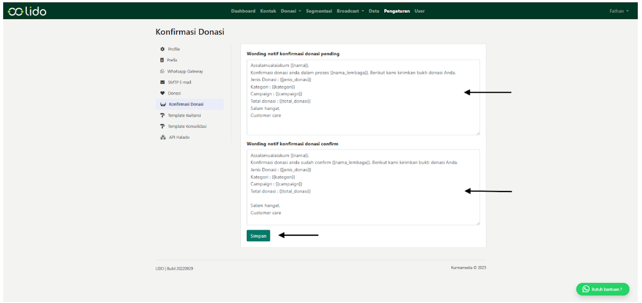Click the Template Kwitansi icon

tap(162, 115)
